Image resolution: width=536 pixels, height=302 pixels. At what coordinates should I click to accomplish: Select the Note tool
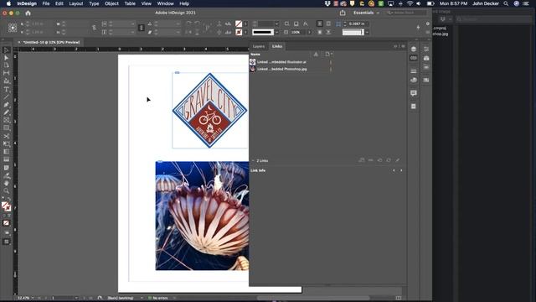6,168
